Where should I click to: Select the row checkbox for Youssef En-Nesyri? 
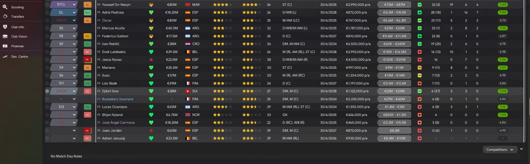[x=47, y=5]
